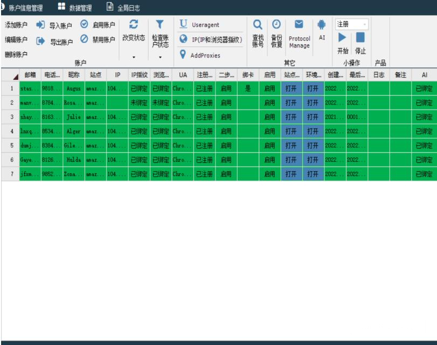This screenshot has height=345, width=437.
Task: Sort by the 邮箱 column header
Action: tap(30, 75)
